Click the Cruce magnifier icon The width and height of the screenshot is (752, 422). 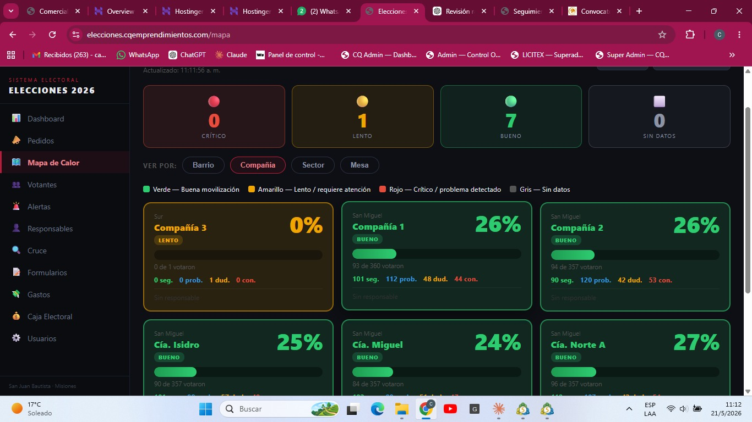point(17,250)
